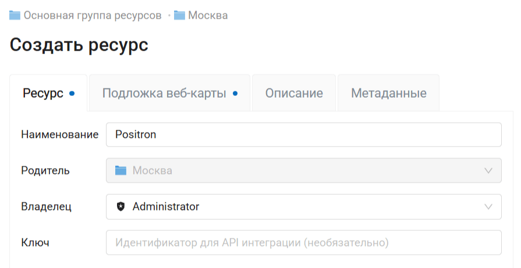Expand the Владелец dropdown arrow
521x268 pixels.
[488, 206]
